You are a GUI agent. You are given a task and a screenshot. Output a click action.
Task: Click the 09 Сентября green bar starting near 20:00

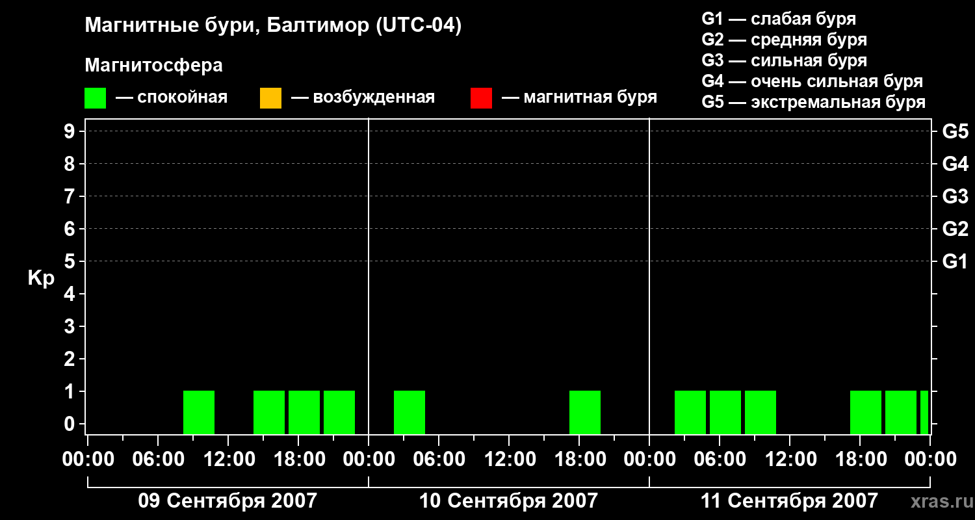(x=339, y=412)
